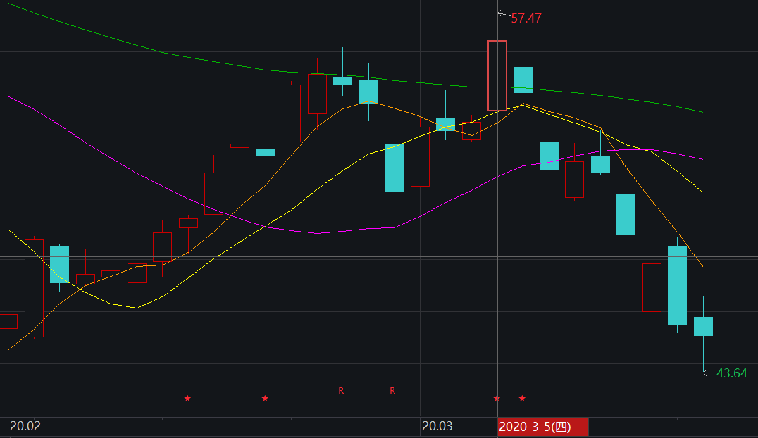This screenshot has width=758, height=438.
Task: Click the 20.03 month axis label
Action: tap(437, 426)
